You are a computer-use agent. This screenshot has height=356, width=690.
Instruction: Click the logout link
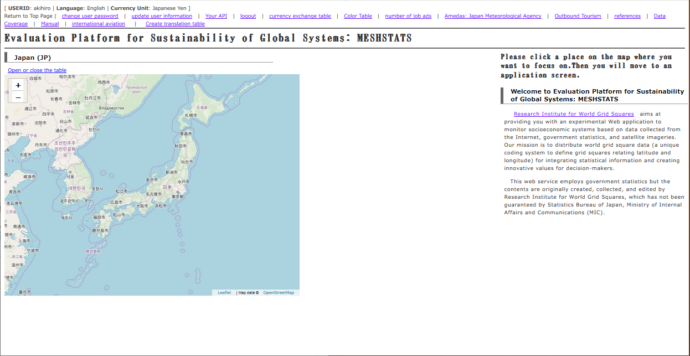[248, 16]
